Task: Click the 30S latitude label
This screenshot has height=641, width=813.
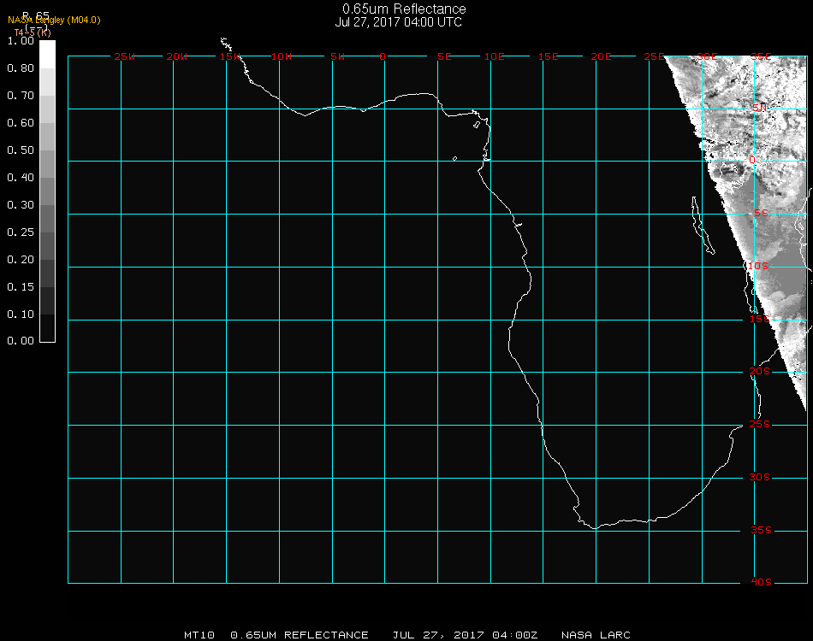Action: coord(760,477)
